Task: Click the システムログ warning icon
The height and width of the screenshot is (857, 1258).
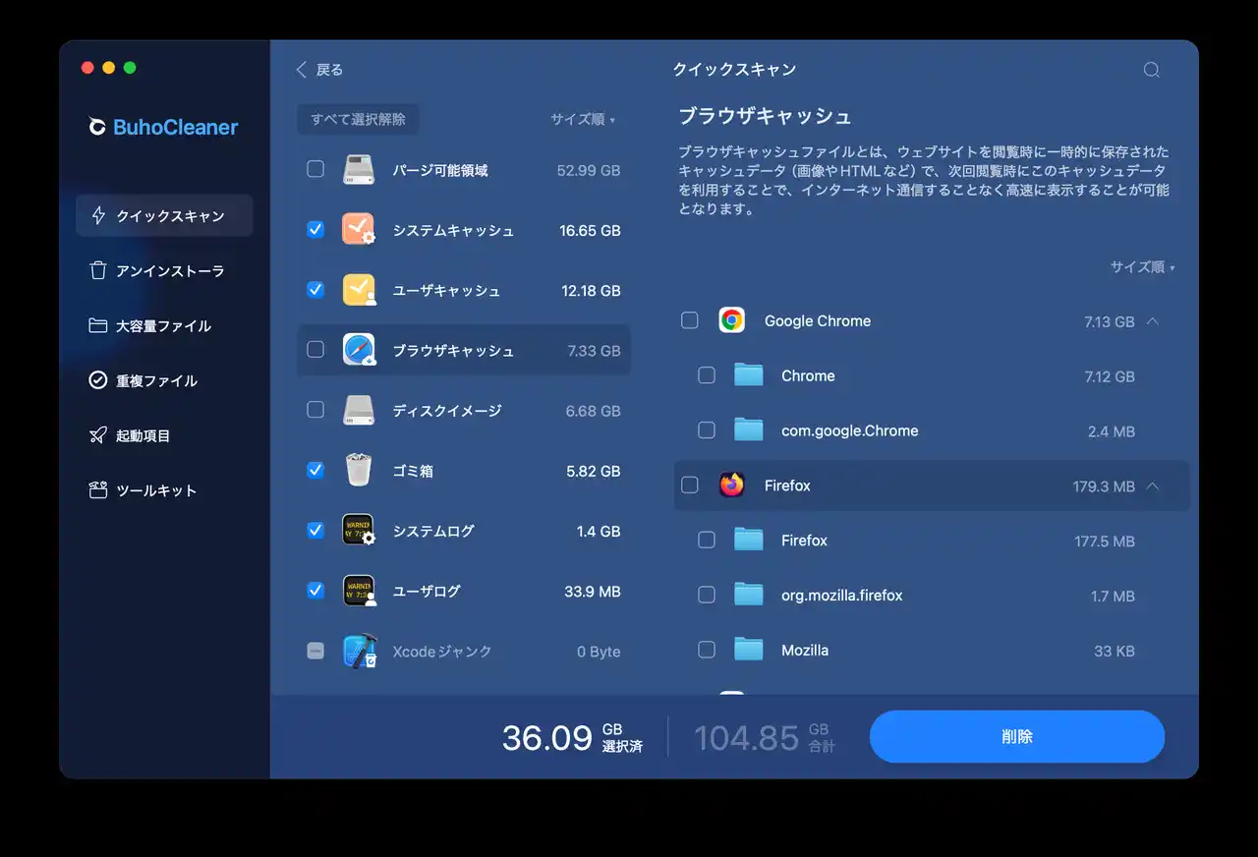Action: [359, 531]
